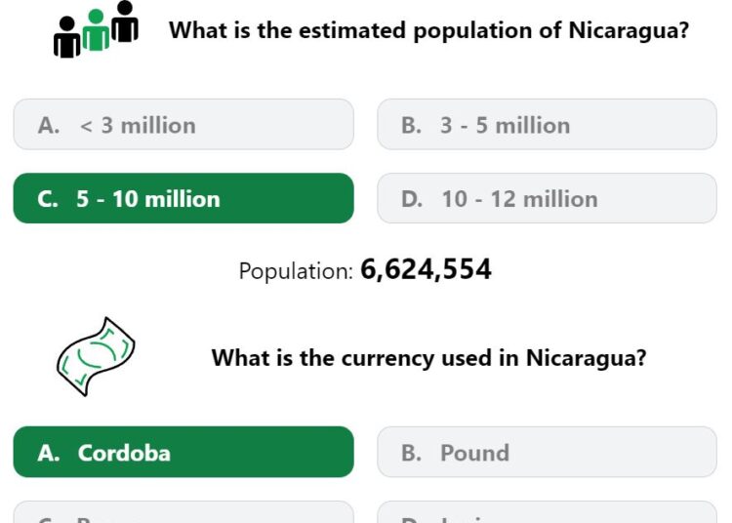Select the highlighted C. 5 - 10 million answer
Viewport: 732px width, 523px height.
click(x=183, y=198)
